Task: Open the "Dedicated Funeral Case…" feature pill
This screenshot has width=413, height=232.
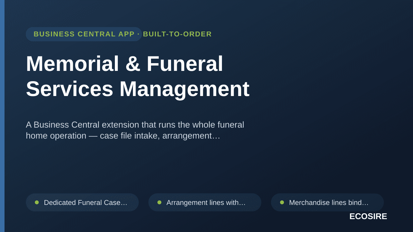Action: click(x=82, y=202)
